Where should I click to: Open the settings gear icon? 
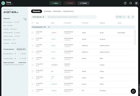(136, 3)
